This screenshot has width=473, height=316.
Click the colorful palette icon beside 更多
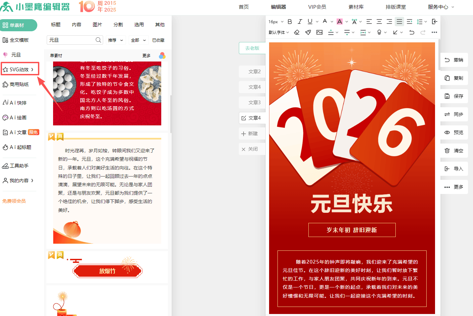[162, 55]
